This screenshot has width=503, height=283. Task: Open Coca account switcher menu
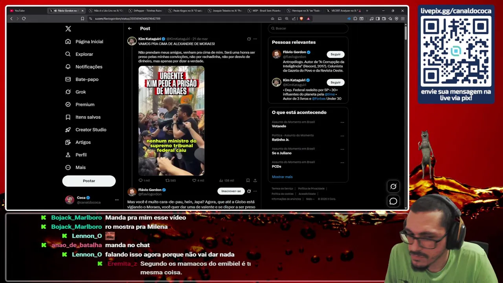[92, 200]
